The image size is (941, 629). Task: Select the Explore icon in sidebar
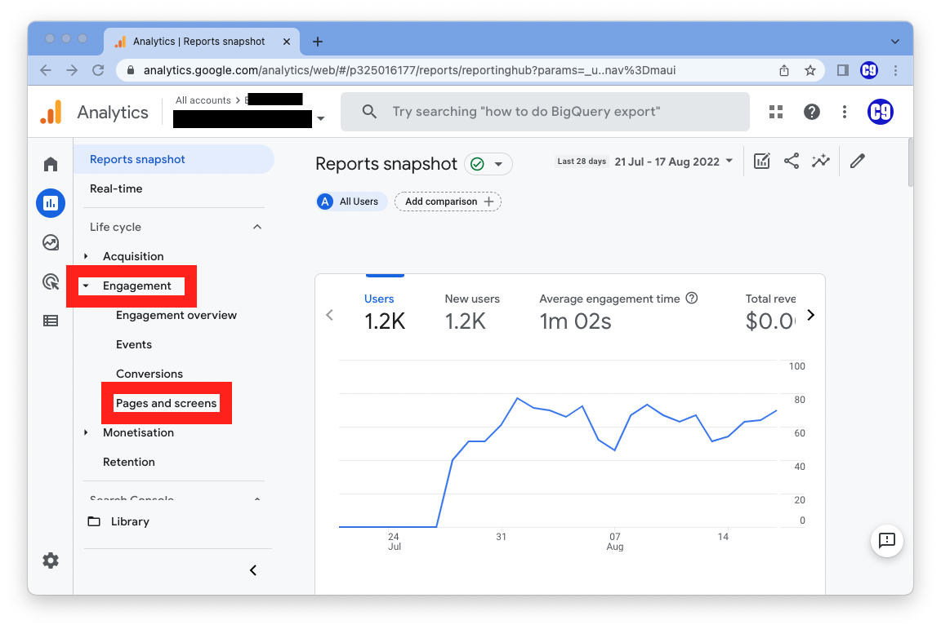pyautogui.click(x=51, y=242)
